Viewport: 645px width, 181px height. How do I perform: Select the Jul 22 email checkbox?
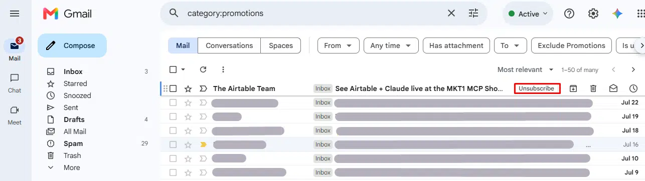pyautogui.click(x=173, y=102)
